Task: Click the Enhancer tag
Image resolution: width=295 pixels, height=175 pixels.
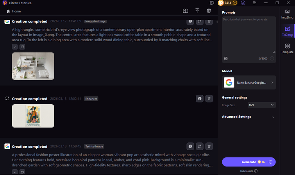Action: pos(91,99)
